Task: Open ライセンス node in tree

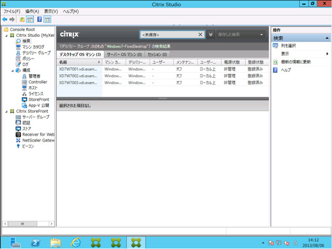Action: [x=36, y=94]
